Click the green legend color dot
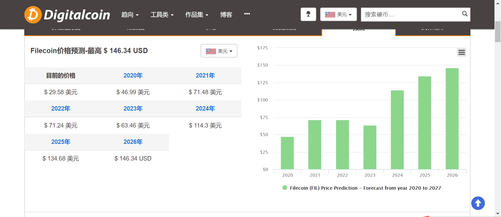This screenshot has width=501, height=217. point(285,188)
